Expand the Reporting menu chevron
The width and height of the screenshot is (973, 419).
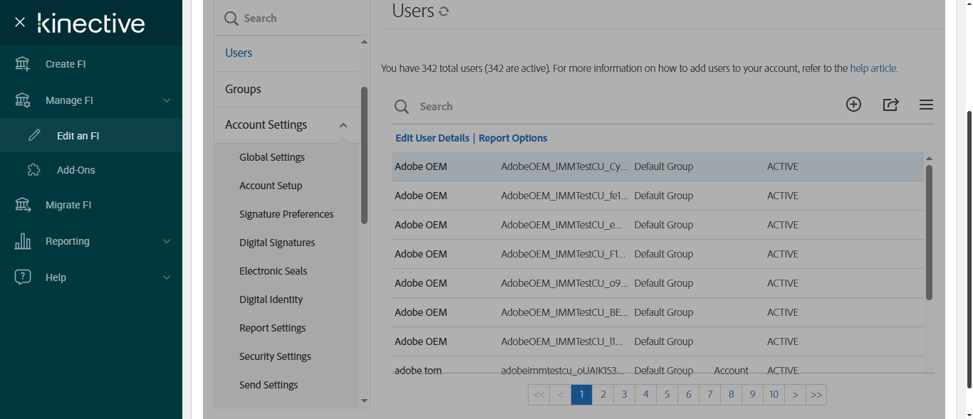point(167,241)
